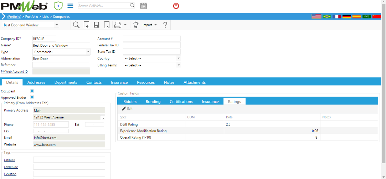Toggle the Occupant checkbox

pos(32,91)
